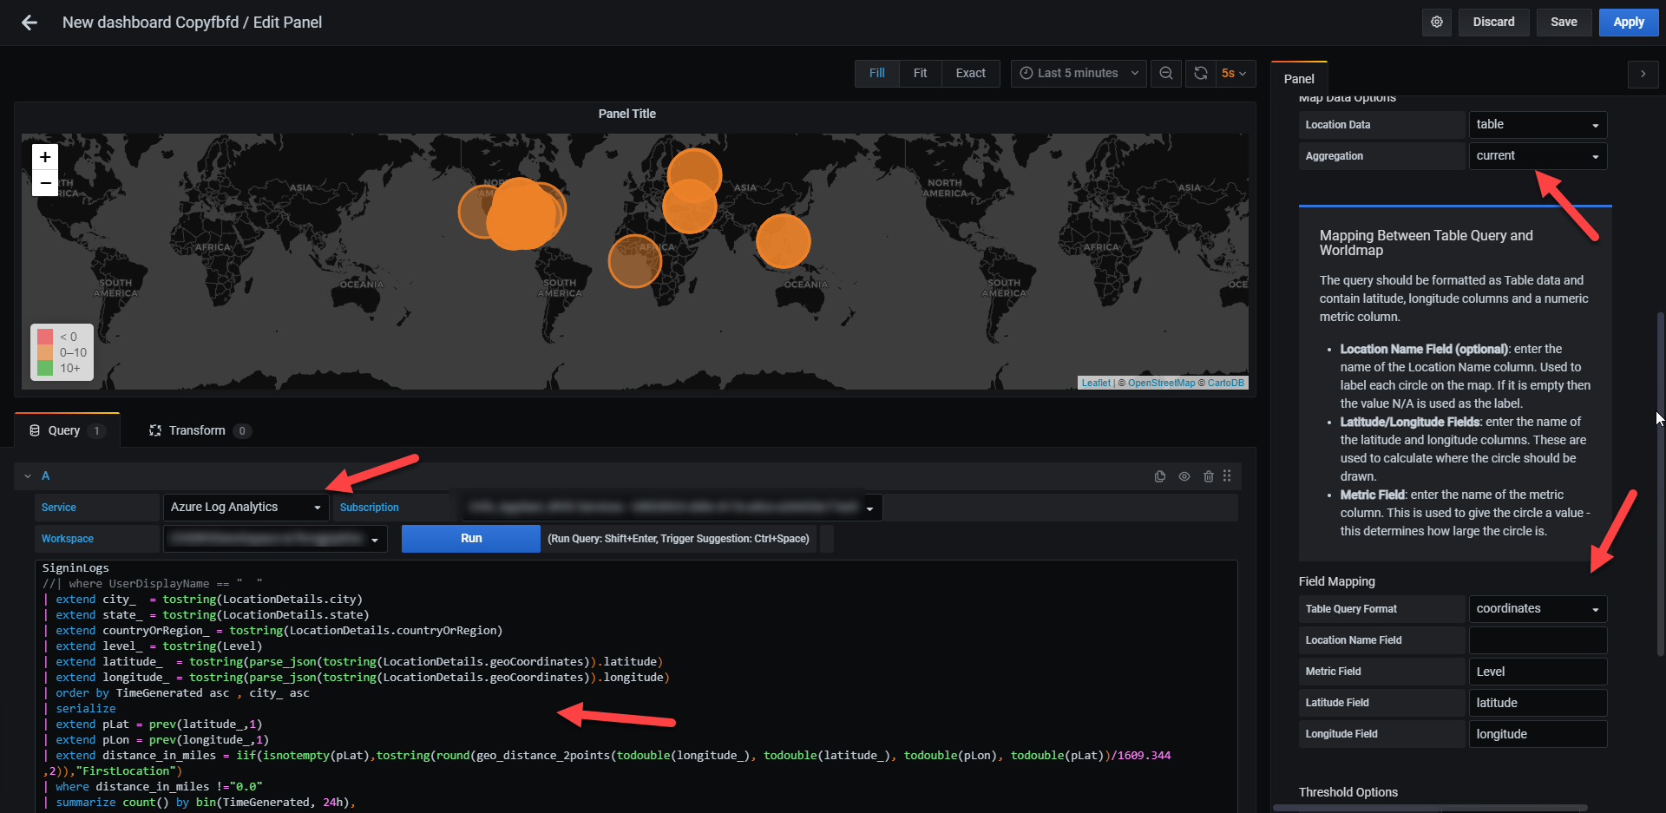Viewport: 1666px width, 813px height.
Task: Open dashboard settings gear icon
Action: click(x=1436, y=22)
